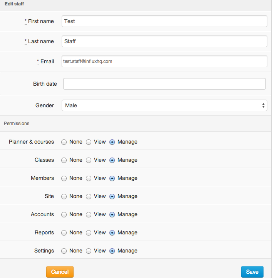Set Members permission to View
Screen dimensions: 272x278
point(89,178)
